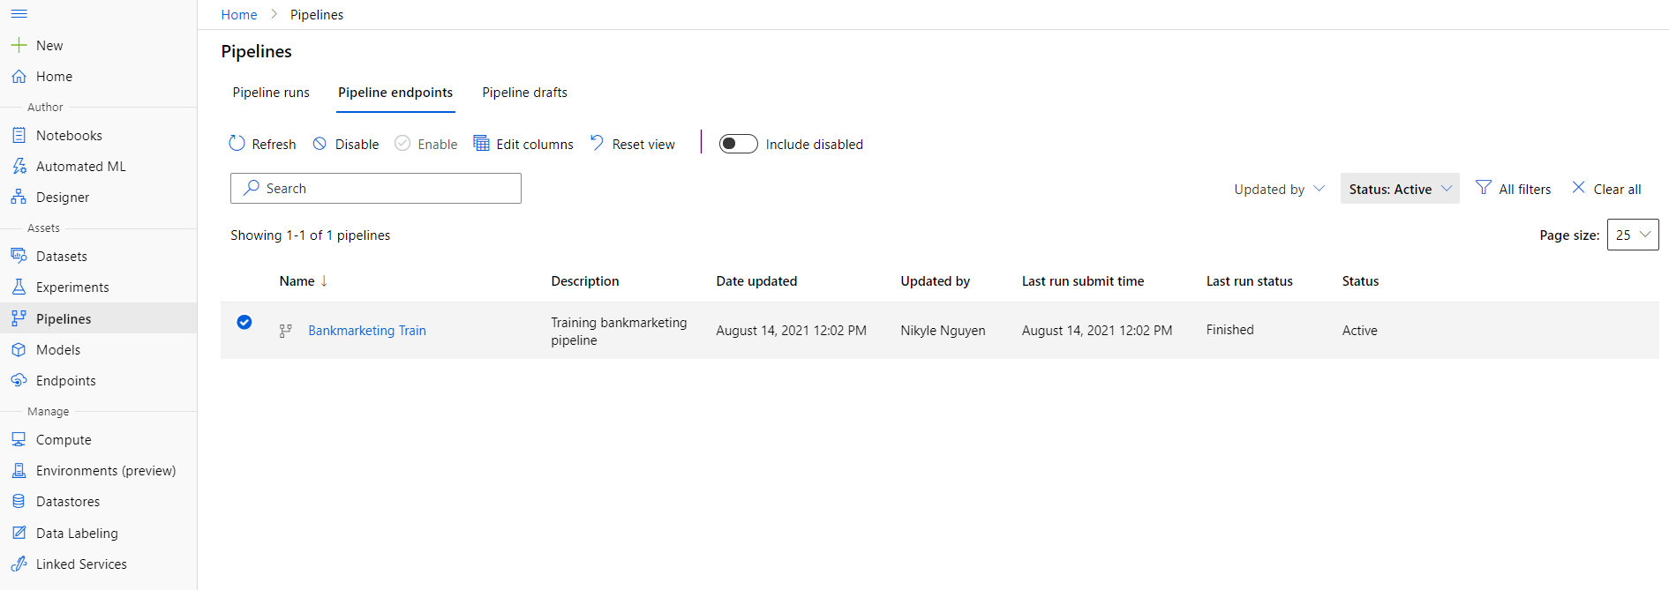Viewport: 1669px width, 590px height.
Task: Click the All filters funnel icon
Action: coord(1484,188)
